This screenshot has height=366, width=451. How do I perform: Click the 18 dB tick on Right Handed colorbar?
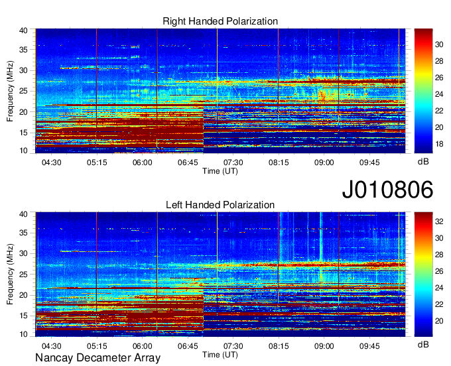(x=439, y=144)
